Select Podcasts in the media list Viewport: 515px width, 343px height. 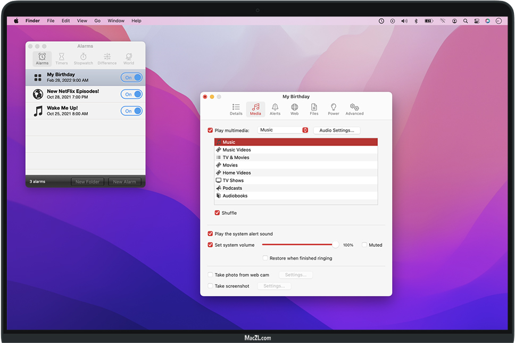click(x=232, y=188)
